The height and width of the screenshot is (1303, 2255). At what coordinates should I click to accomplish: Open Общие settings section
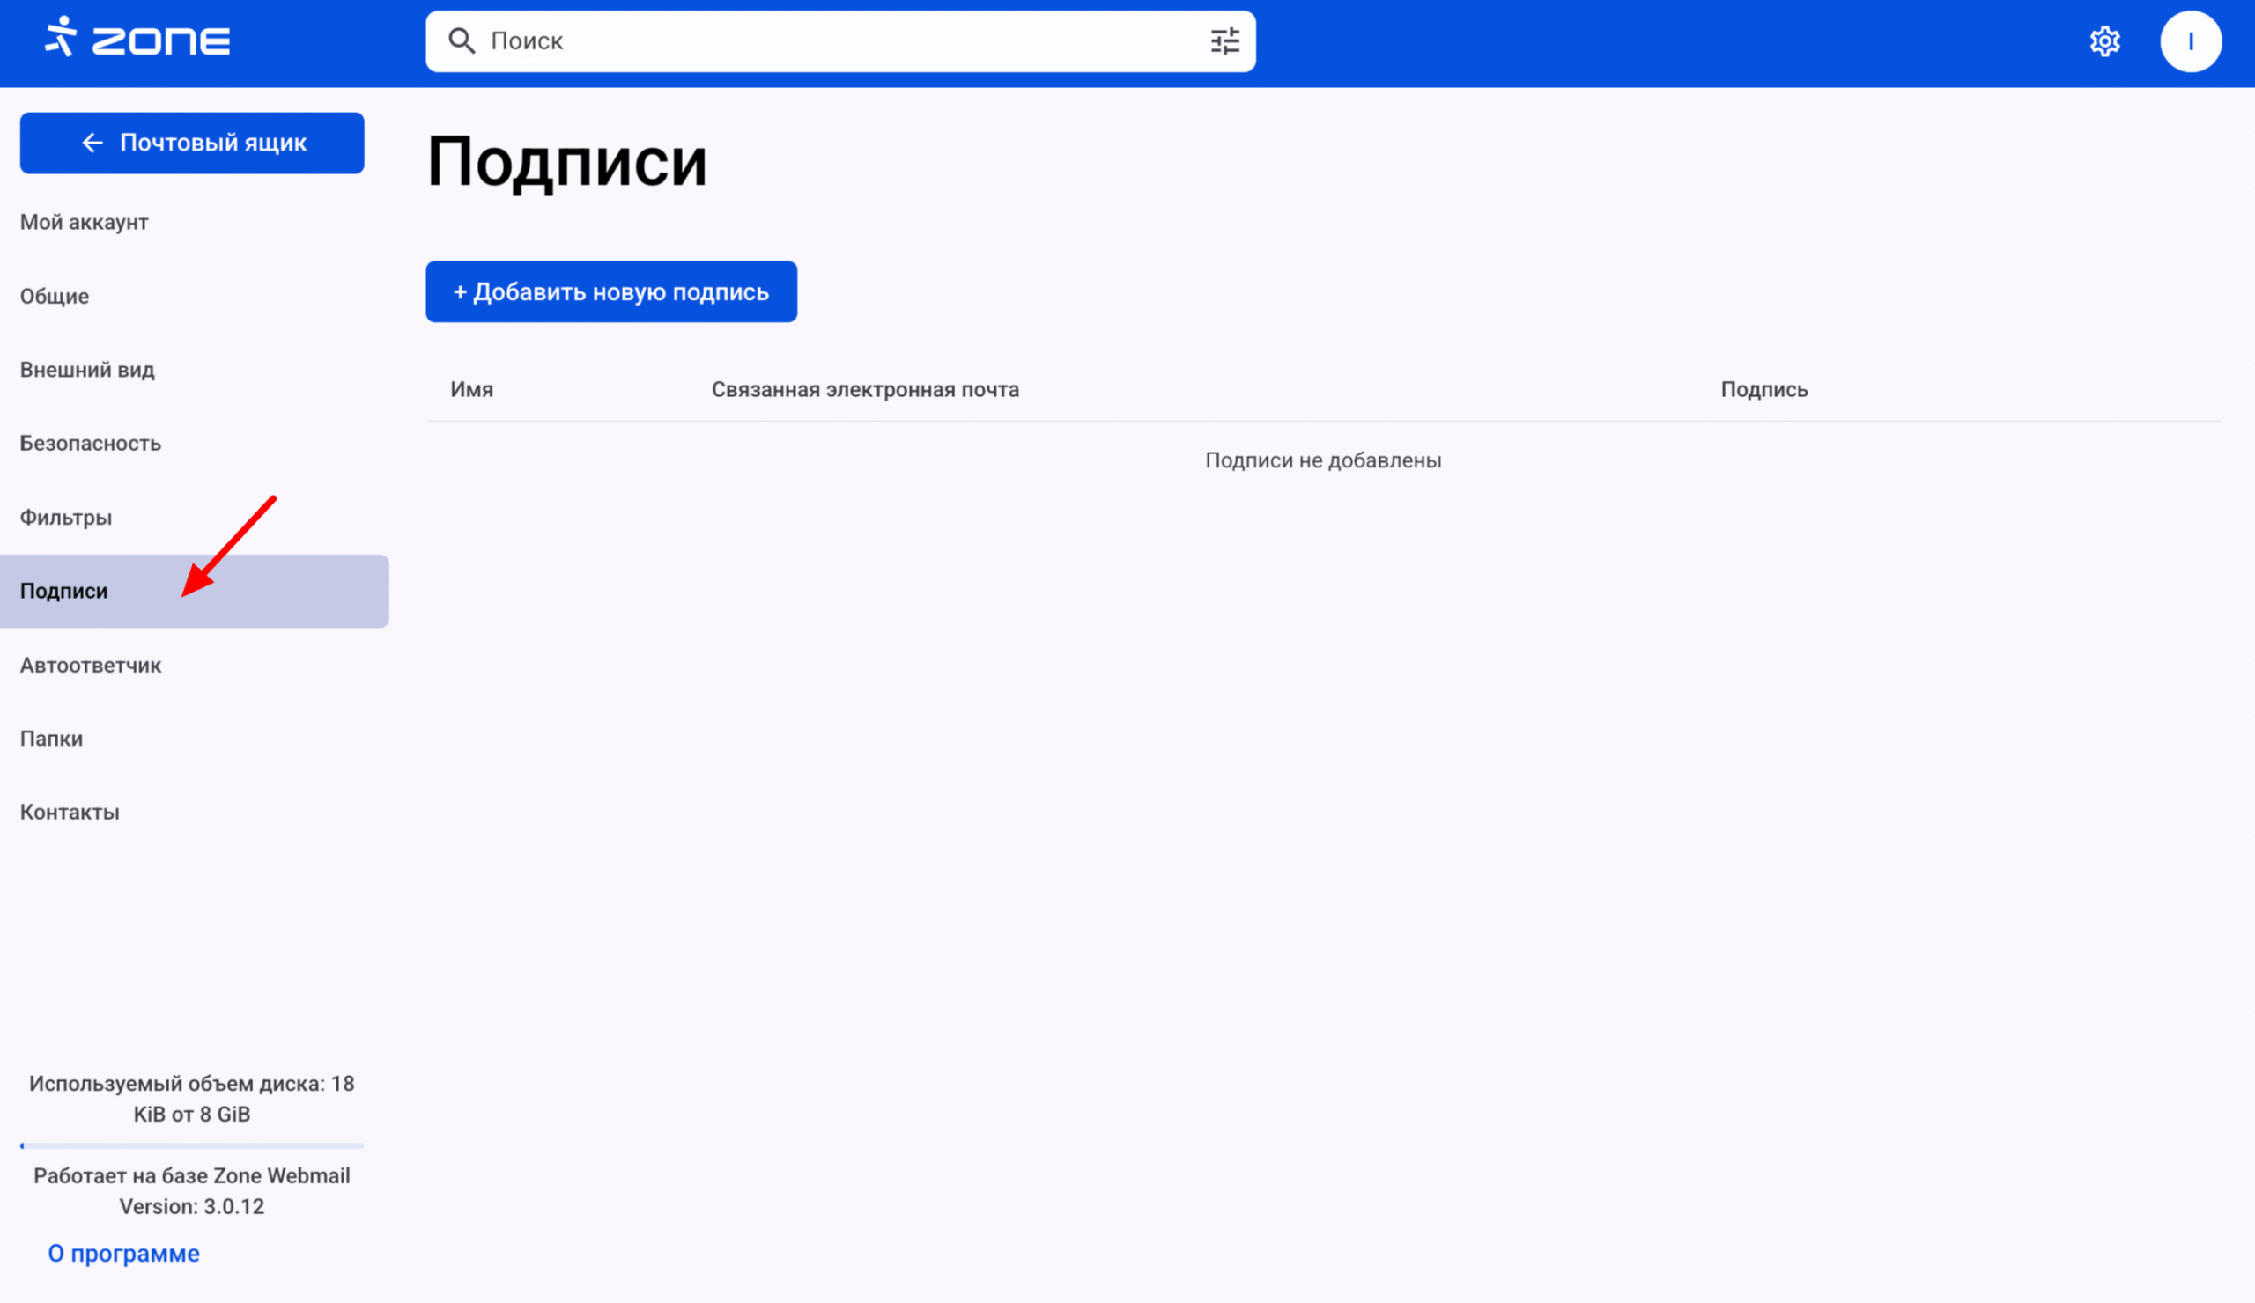55,296
